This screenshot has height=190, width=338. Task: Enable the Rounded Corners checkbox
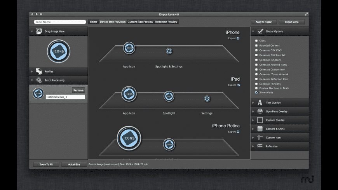tap(256, 46)
